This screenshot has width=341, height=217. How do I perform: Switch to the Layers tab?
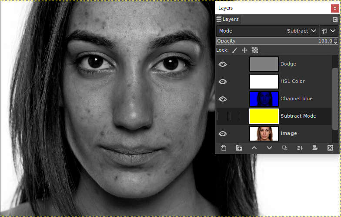pos(228,20)
